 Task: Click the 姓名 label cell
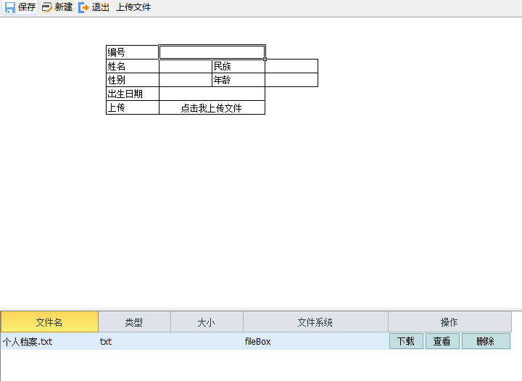click(x=133, y=66)
